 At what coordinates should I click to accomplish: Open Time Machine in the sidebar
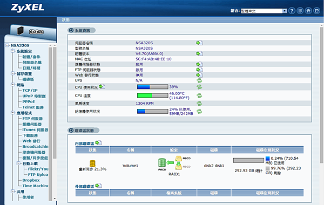pos(35,186)
